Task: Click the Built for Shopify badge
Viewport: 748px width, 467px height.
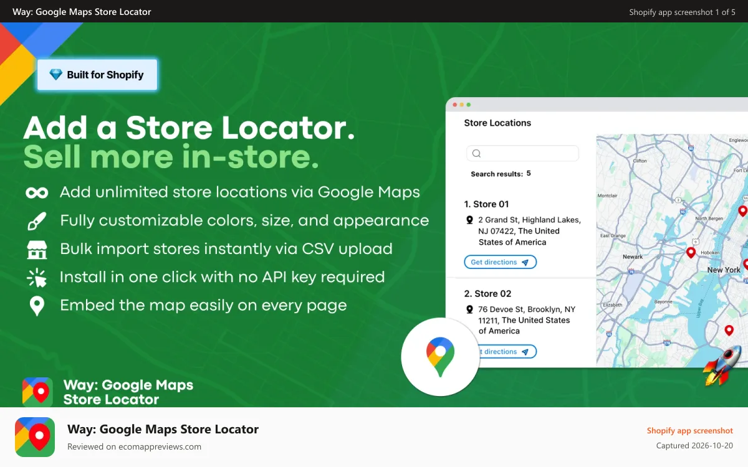Action: click(x=97, y=75)
